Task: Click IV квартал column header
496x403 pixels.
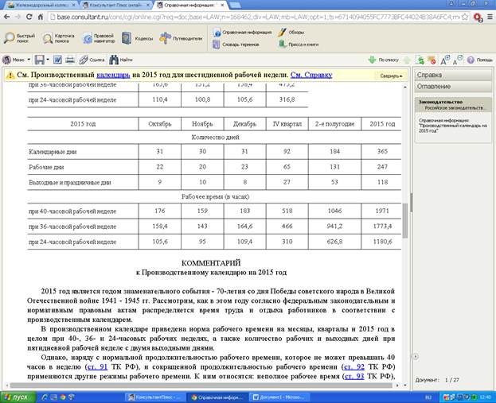Action: click(x=287, y=124)
